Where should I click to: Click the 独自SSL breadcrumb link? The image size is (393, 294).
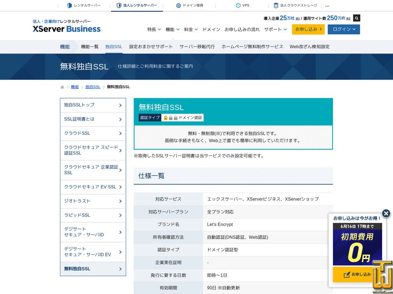(x=93, y=87)
